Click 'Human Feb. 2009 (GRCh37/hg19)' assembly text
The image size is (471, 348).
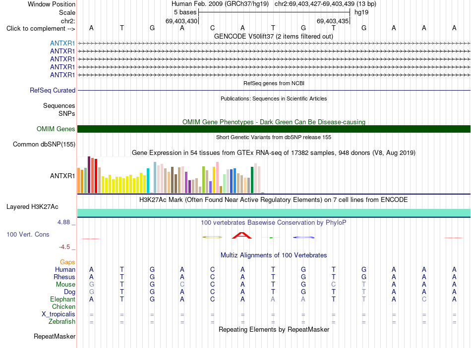[220, 4]
